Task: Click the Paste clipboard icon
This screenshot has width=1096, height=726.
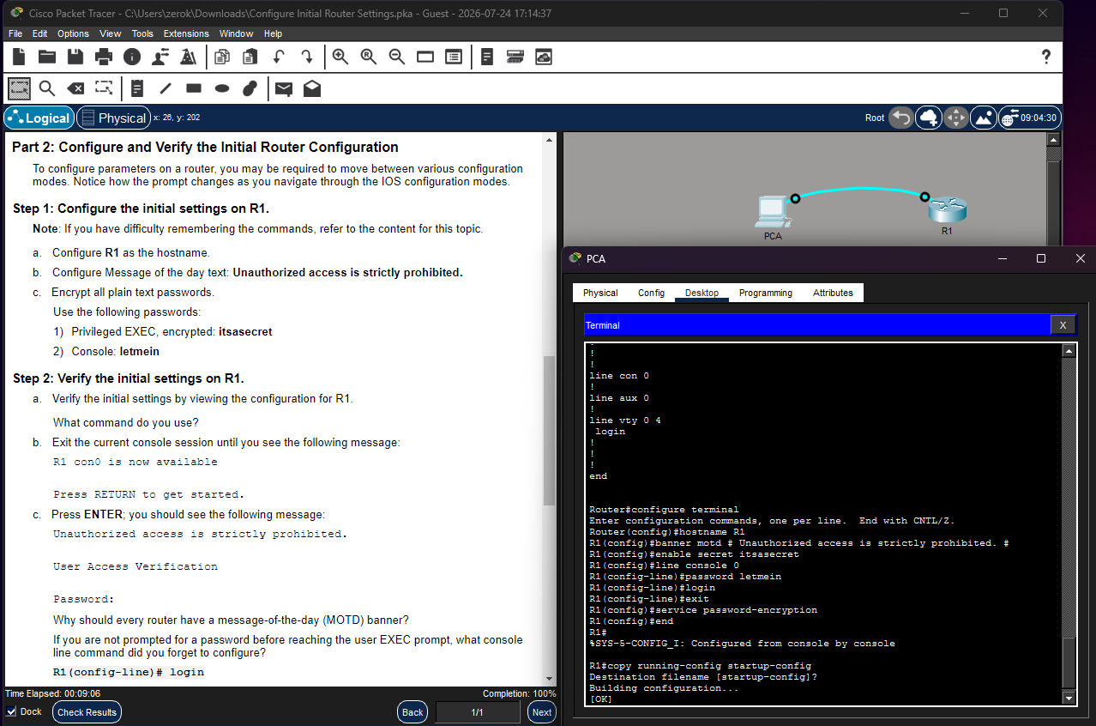Action: tap(250, 57)
